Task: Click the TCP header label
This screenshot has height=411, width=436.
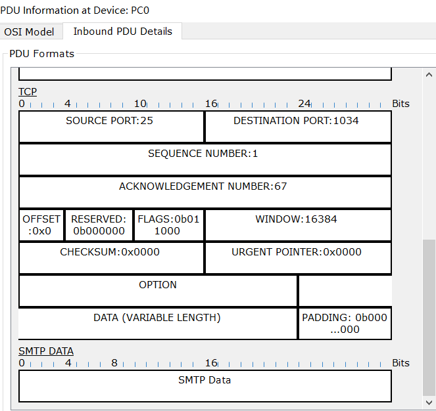Action: (28, 92)
